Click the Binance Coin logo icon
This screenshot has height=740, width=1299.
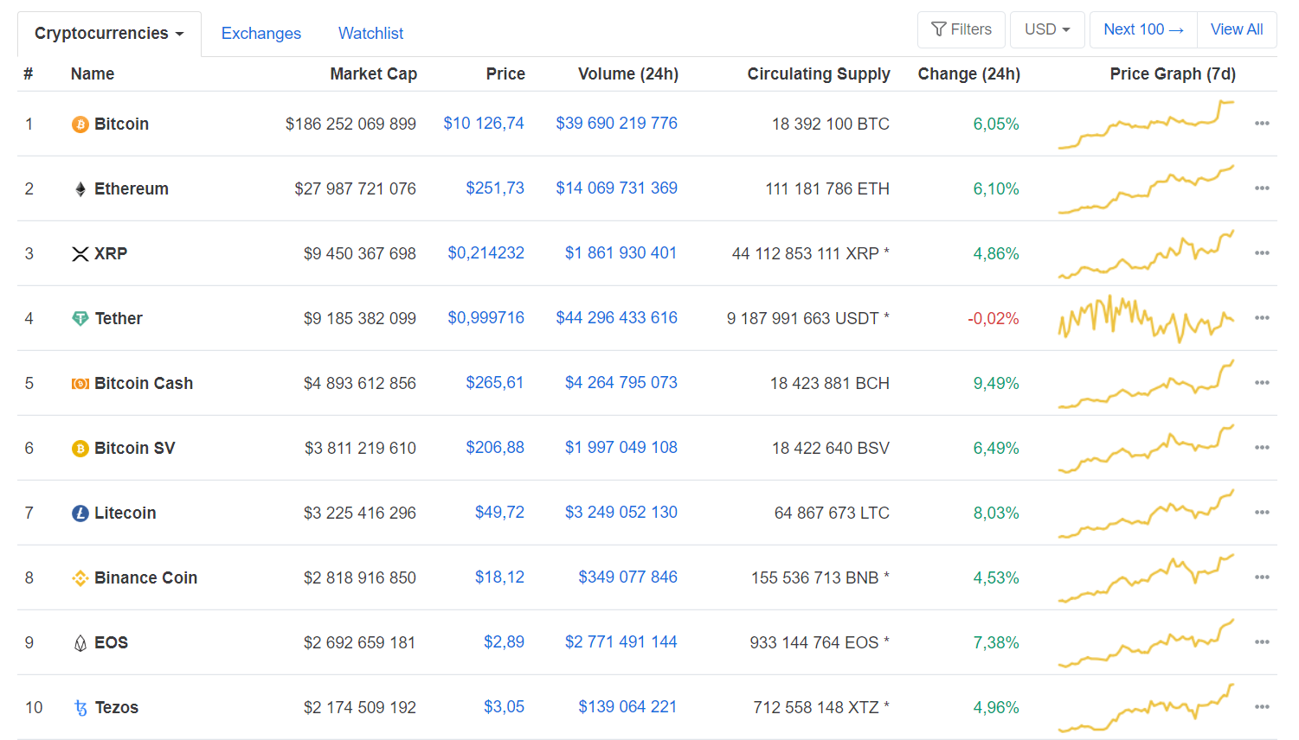[80, 578]
